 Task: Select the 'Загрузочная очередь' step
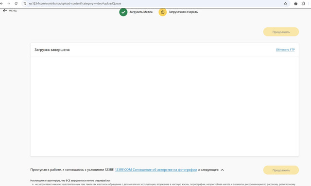tap(183, 12)
